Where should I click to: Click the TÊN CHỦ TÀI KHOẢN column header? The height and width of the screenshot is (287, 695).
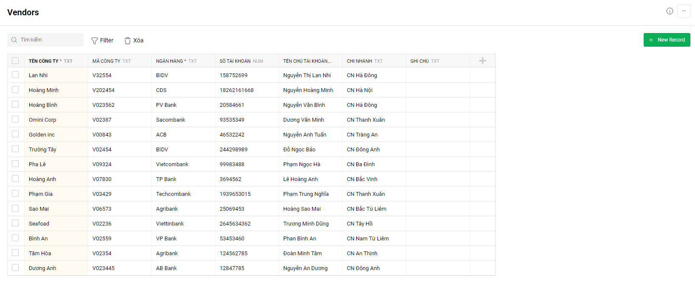click(310, 61)
